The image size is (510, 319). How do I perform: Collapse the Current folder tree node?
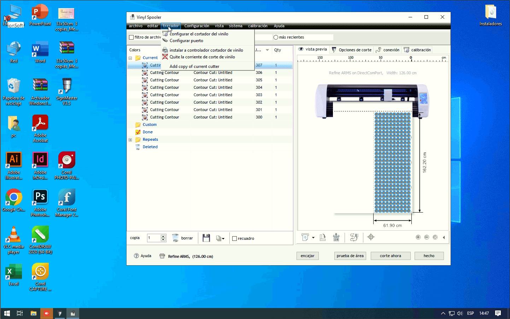pos(130,58)
